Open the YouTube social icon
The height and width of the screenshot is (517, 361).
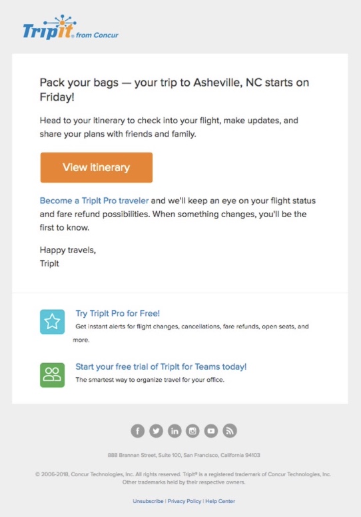click(211, 430)
